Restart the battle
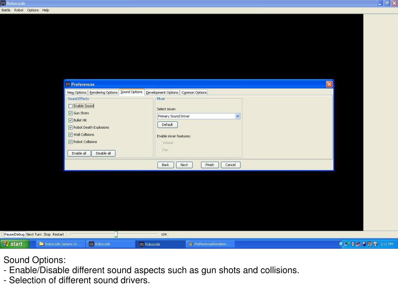 coord(58,234)
